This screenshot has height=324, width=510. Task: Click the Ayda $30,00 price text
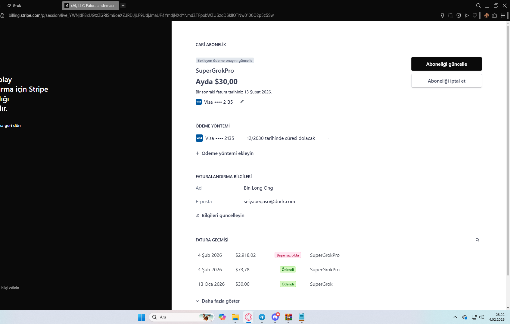coord(217,81)
